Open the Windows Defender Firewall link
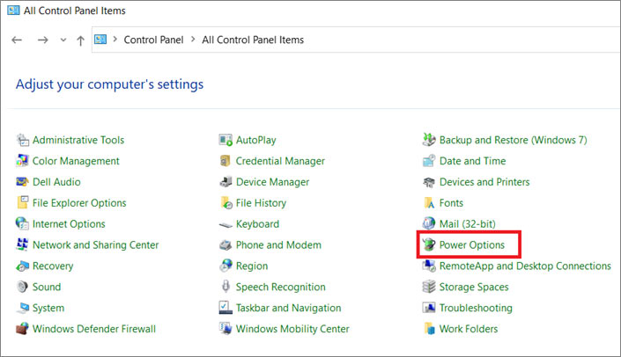 pos(94,329)
